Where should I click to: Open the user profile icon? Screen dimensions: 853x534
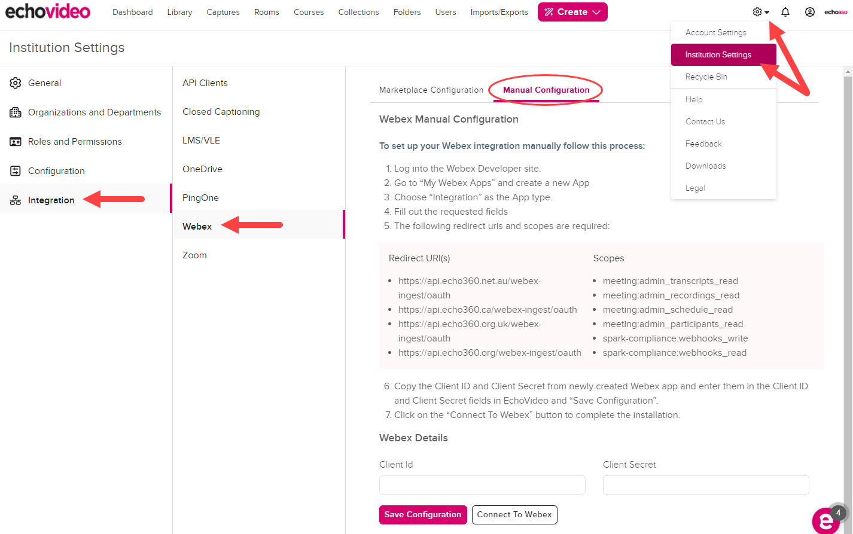pos(809,12)
